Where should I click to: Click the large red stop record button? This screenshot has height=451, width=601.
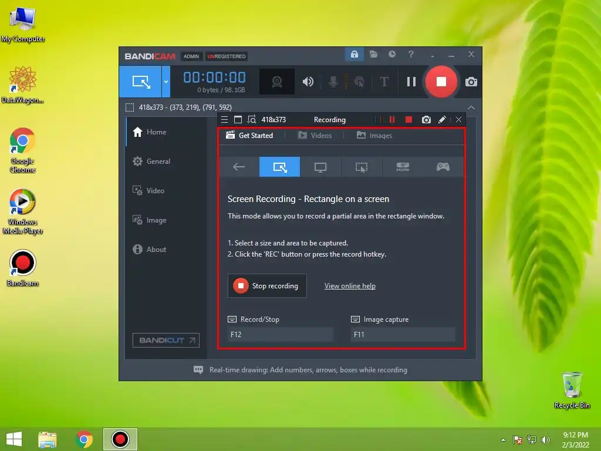pyautogui.click(x=441, y=82)
